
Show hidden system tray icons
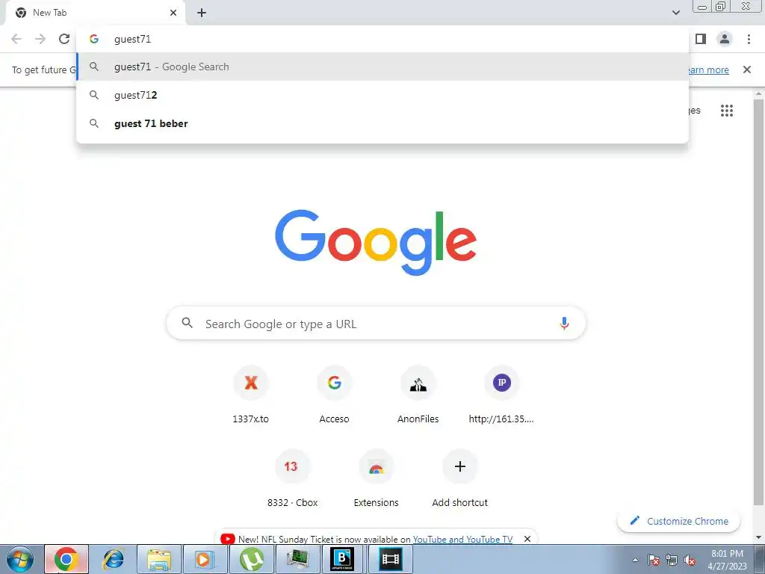pos(635,560)
